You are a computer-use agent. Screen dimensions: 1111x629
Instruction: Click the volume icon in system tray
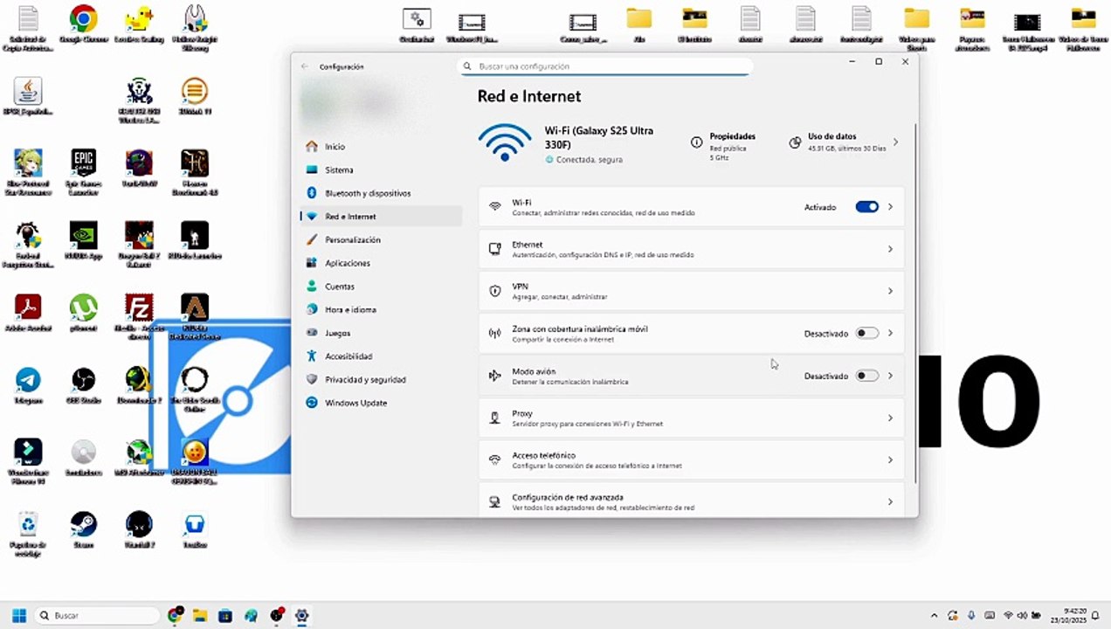click(1023, 616)
